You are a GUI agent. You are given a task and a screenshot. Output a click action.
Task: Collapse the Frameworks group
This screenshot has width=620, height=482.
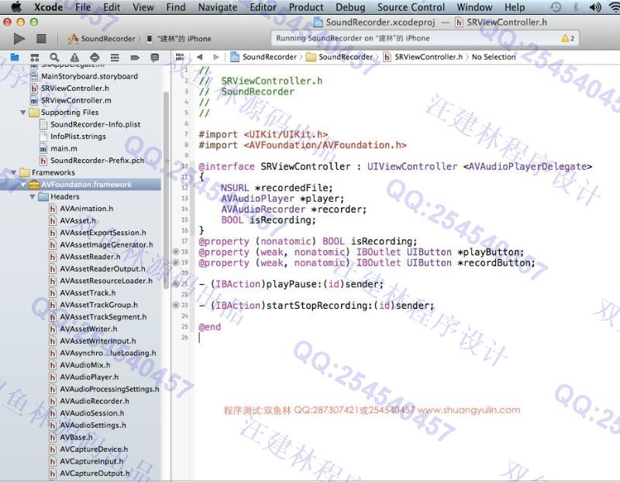(x=14, y=172)
